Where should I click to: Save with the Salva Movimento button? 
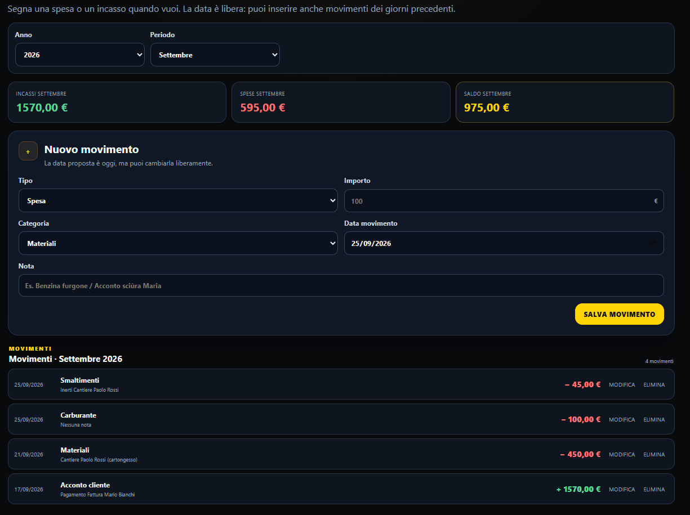click(620, 314)
